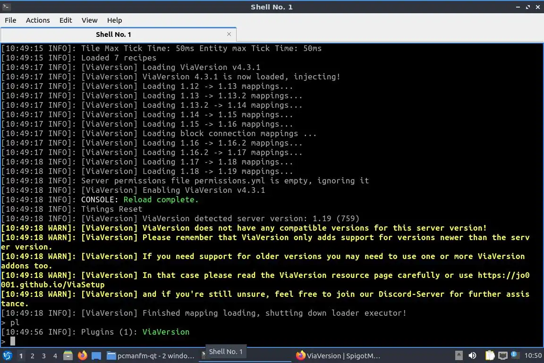Open the File menu
Screen dimensions: 544x363
click(x=10, y=20)
